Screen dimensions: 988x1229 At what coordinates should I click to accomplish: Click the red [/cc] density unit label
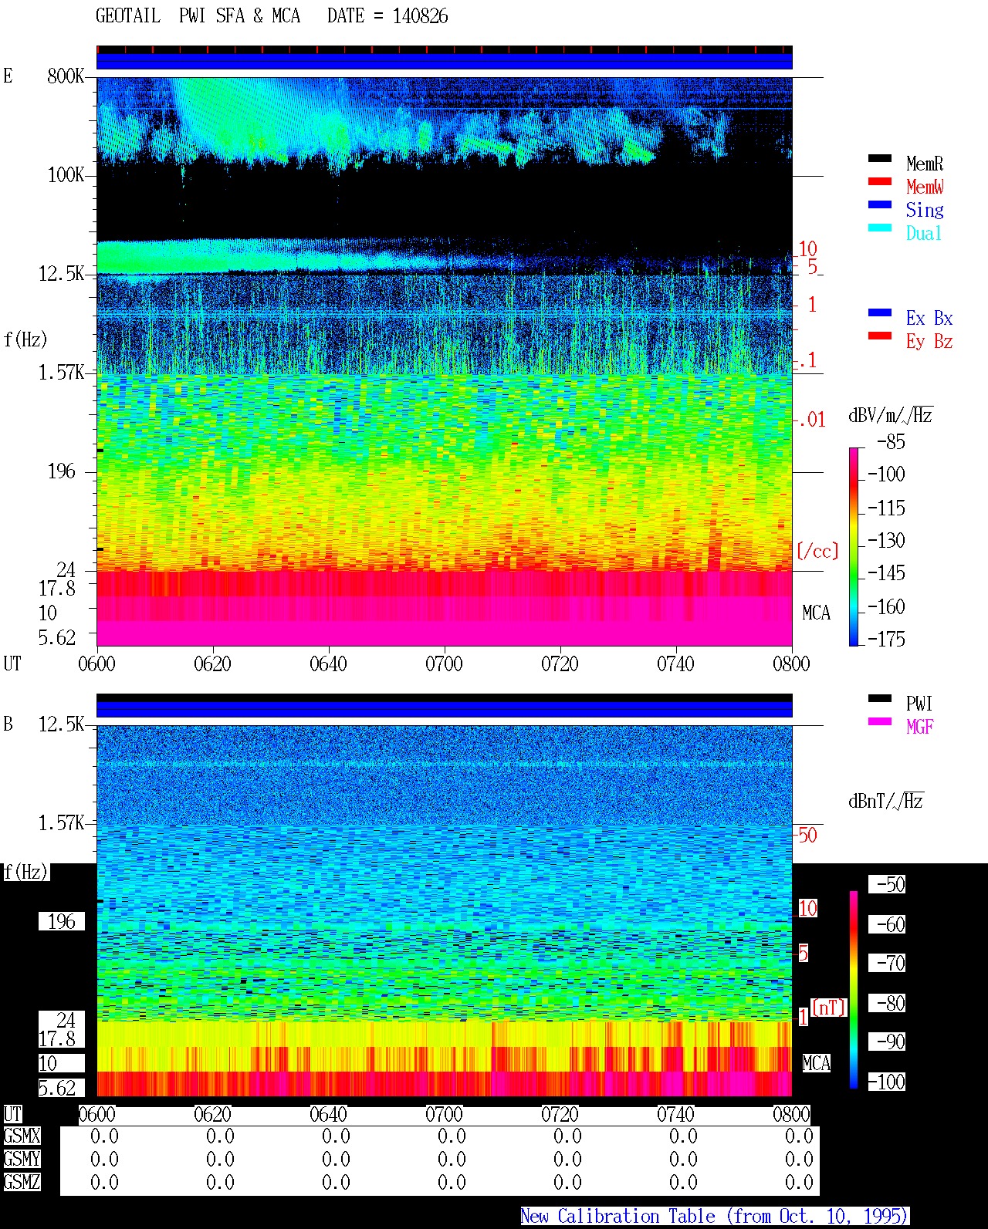(817, 551)
